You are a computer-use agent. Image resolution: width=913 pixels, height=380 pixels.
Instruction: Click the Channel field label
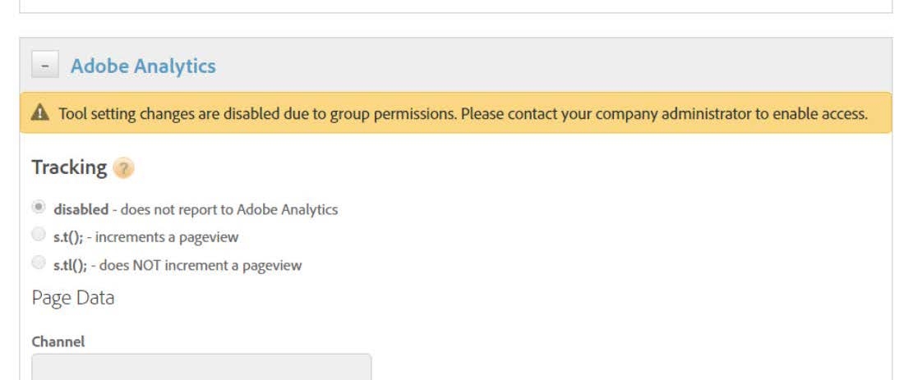(x=58, y=341)
